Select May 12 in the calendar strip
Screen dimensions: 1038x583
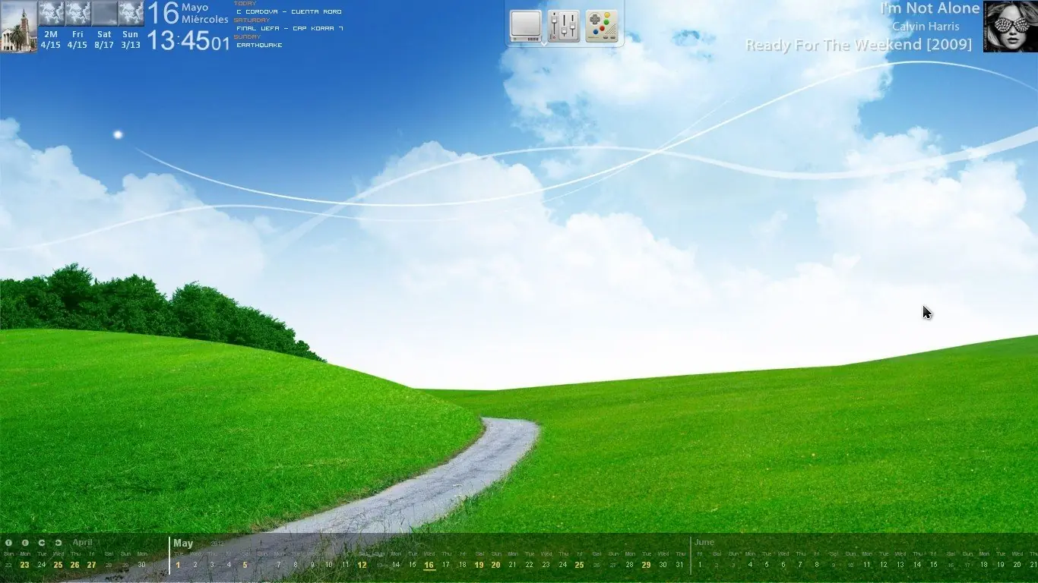pyautogui.click(x=362, y=565)
